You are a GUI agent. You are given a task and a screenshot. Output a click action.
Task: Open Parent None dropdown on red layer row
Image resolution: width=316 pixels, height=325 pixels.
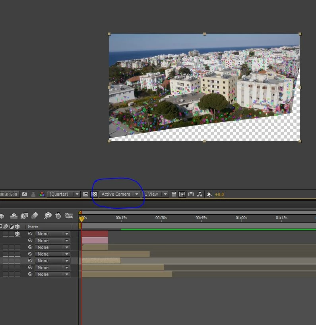pyautogui.click(x=52, y=234)
